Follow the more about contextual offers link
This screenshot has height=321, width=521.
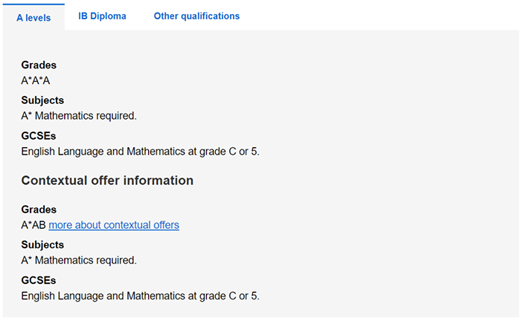point(114,224)
